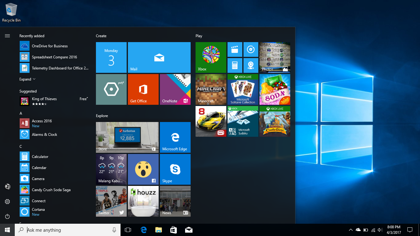Screen dimensions: 420x236
Task: Open the volume control in system tray
Action: [380, 230]
